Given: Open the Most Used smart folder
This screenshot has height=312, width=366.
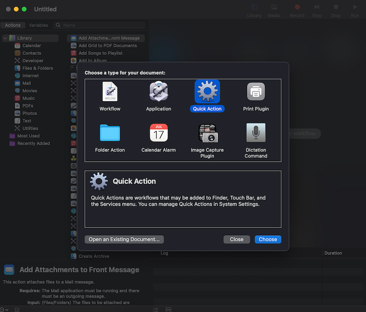Looking at the screenshot, I should point(28,136).
